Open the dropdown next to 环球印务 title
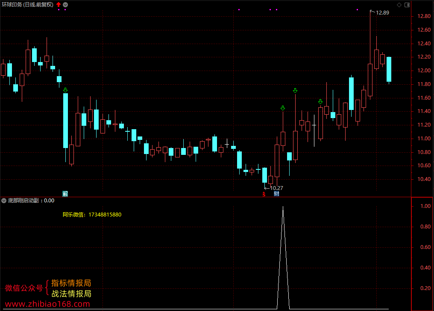 point(65,5)
